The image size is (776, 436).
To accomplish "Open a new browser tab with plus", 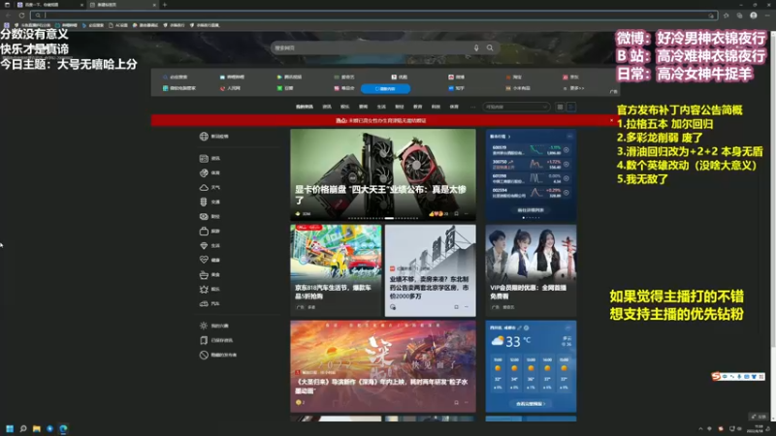I will [x=165, y=5].
